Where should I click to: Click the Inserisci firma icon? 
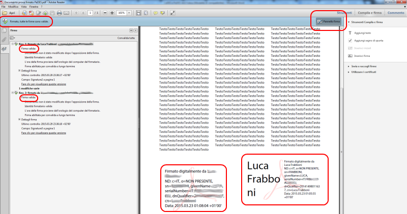[x=350, y=56]
